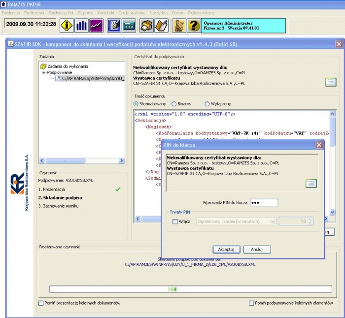The image size is (345, 318).
Task: Open the Pomoc menu
Action: [178, 13]
